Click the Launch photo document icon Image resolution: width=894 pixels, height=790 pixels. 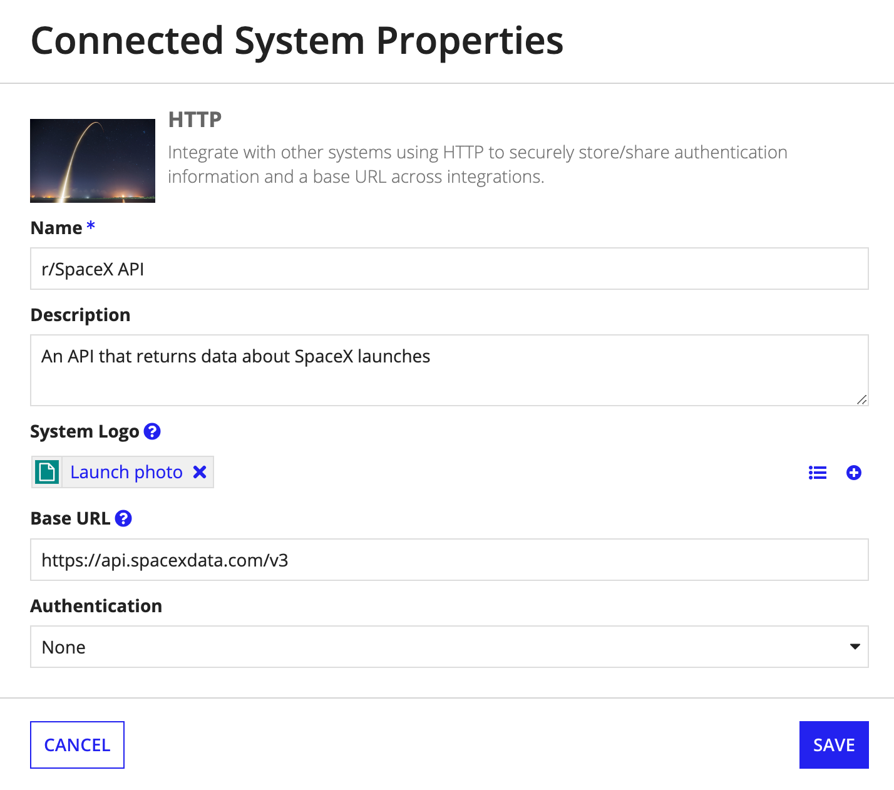47,472
